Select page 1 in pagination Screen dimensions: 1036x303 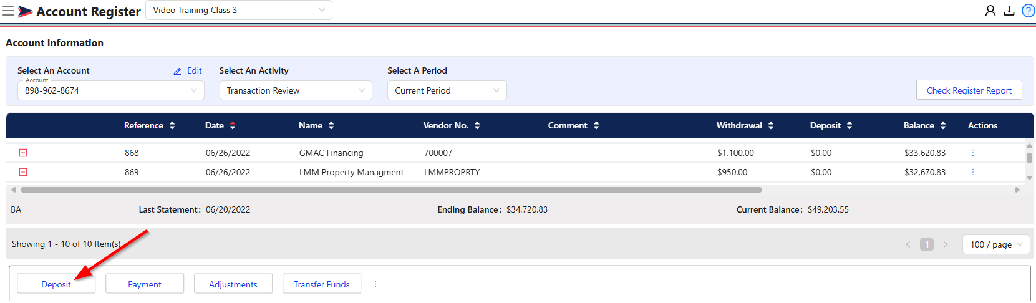pos(927,244)
